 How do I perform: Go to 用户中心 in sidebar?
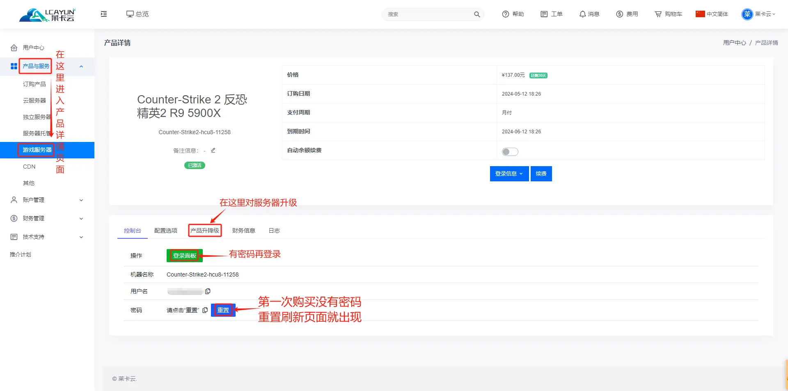click(x=34, y=48)
